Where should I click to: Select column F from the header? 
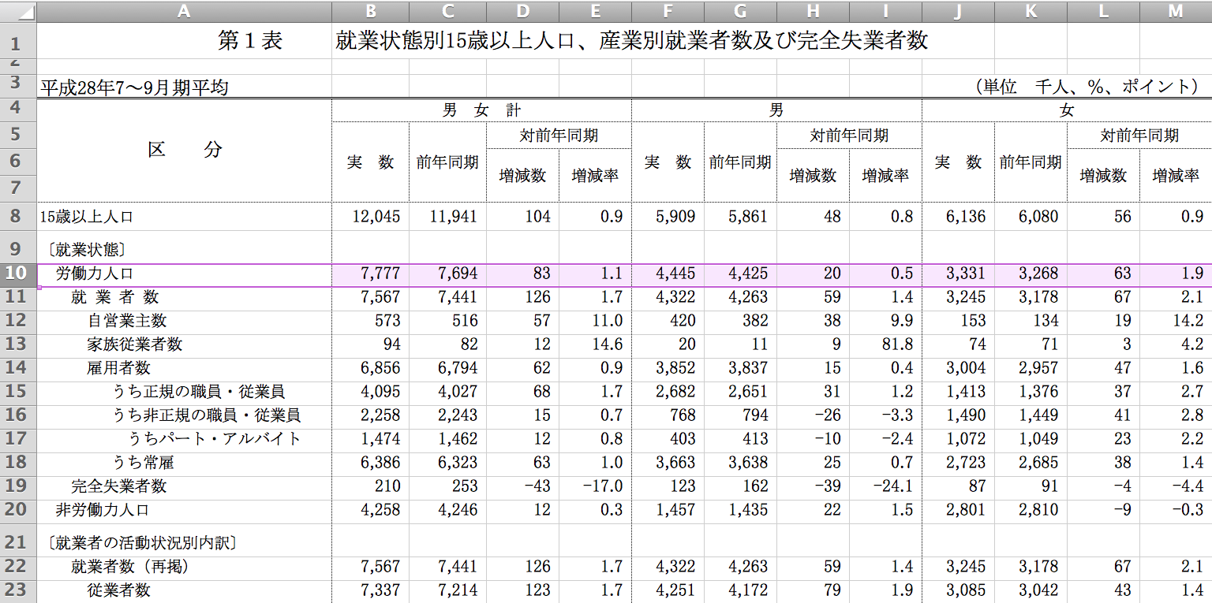tap(668, 11)
